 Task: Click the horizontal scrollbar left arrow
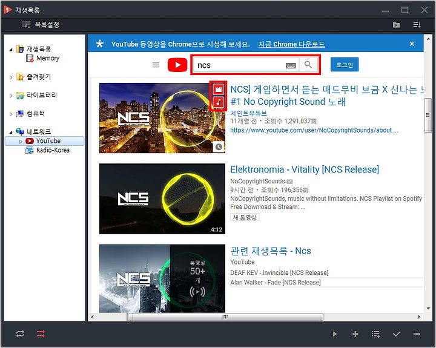pyautogui.click(x=92, y=317)
